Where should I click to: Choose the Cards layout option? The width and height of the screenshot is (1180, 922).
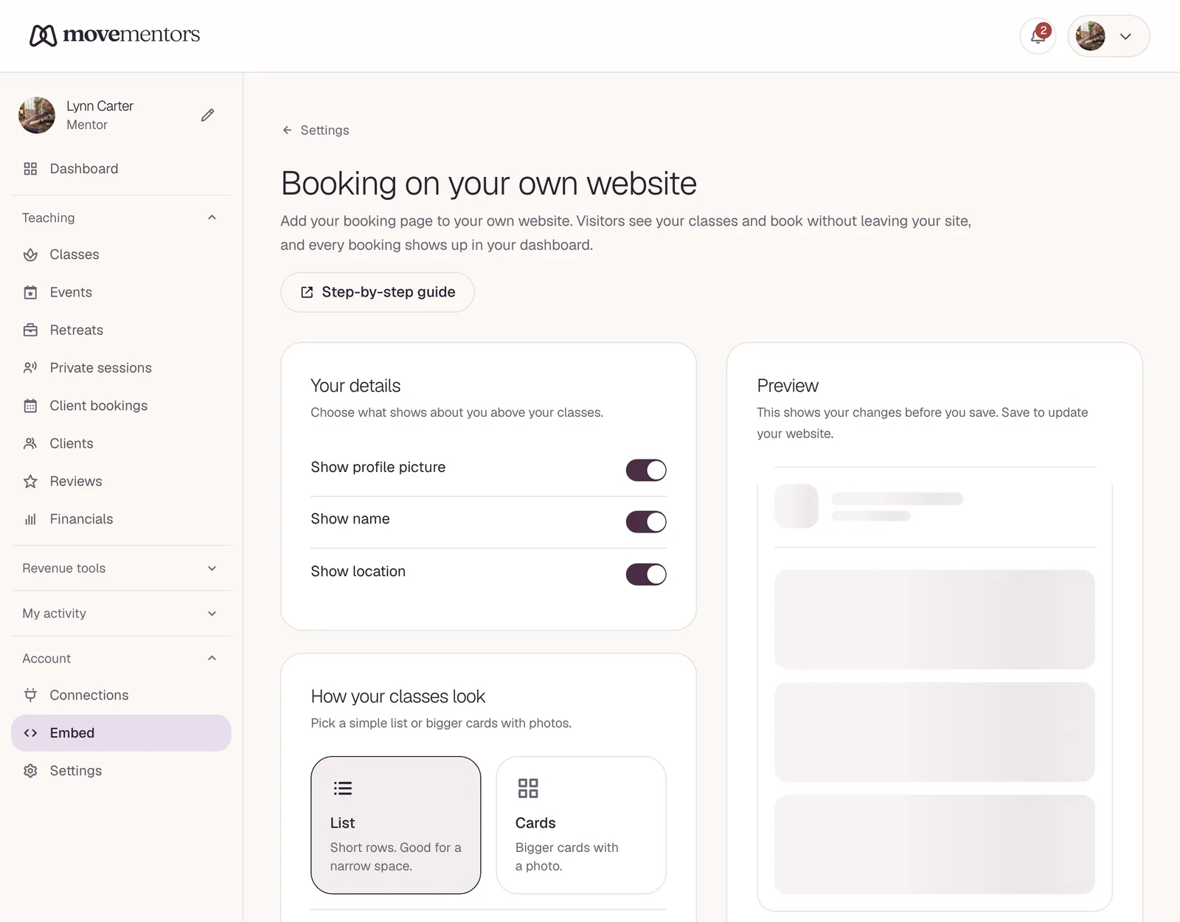click(x=581, y=825)
